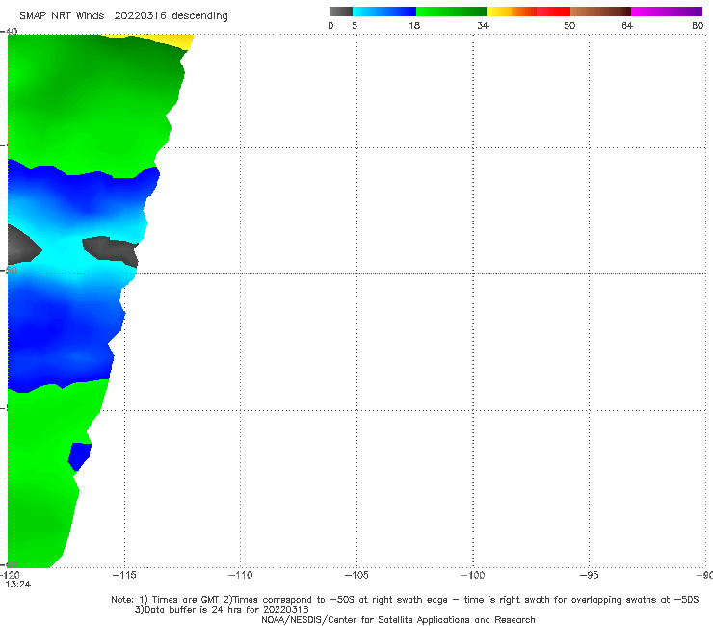Click the longitude label '-110'
713x626 pixels.
(240, 575)
